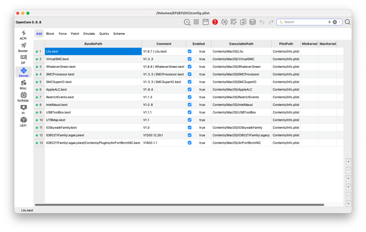The width and height of the screenshot is (366, 232).
Task: Uncheck Enabled for SMCProcessor.kext
Action: 190,74
